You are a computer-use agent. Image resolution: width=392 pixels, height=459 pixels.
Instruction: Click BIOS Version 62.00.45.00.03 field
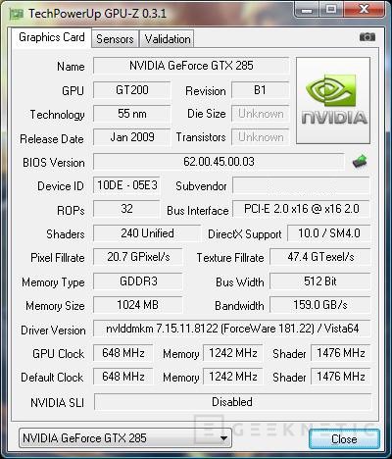pyautogui.click(x=219, y=162)
